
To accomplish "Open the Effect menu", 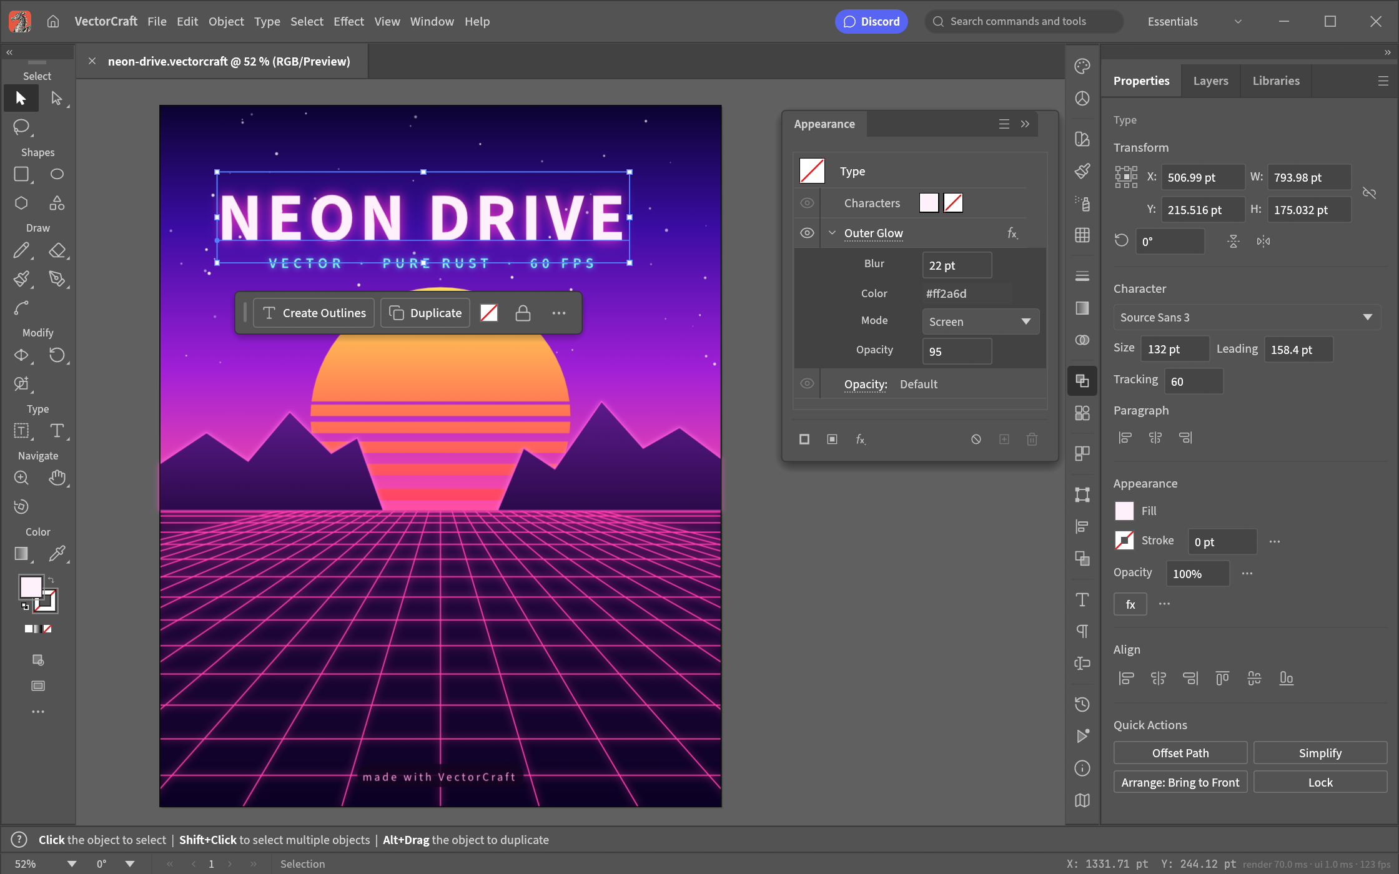I will 349,22.
